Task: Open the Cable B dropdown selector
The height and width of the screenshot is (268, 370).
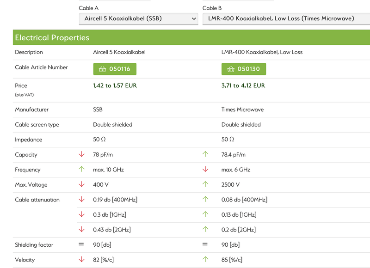Action: point(286,19)
